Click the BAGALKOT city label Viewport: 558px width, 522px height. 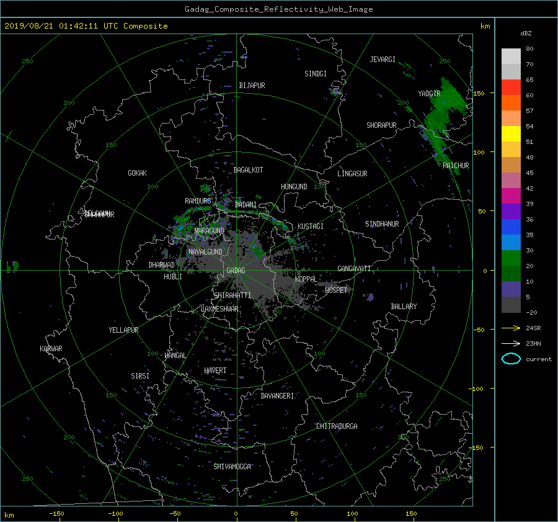[248, 170]
